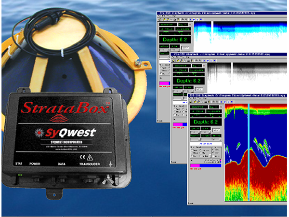The width and height of the screenshot is (289, 217).
Task: Select the top radio button in front window right option group
Action: [x=213, y=149]
